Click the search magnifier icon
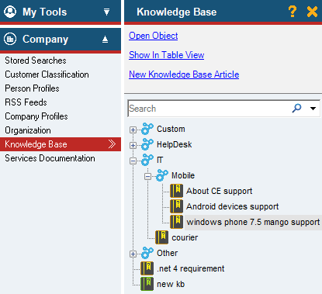This screenshot has height=294, width=322. coord(296,108)
